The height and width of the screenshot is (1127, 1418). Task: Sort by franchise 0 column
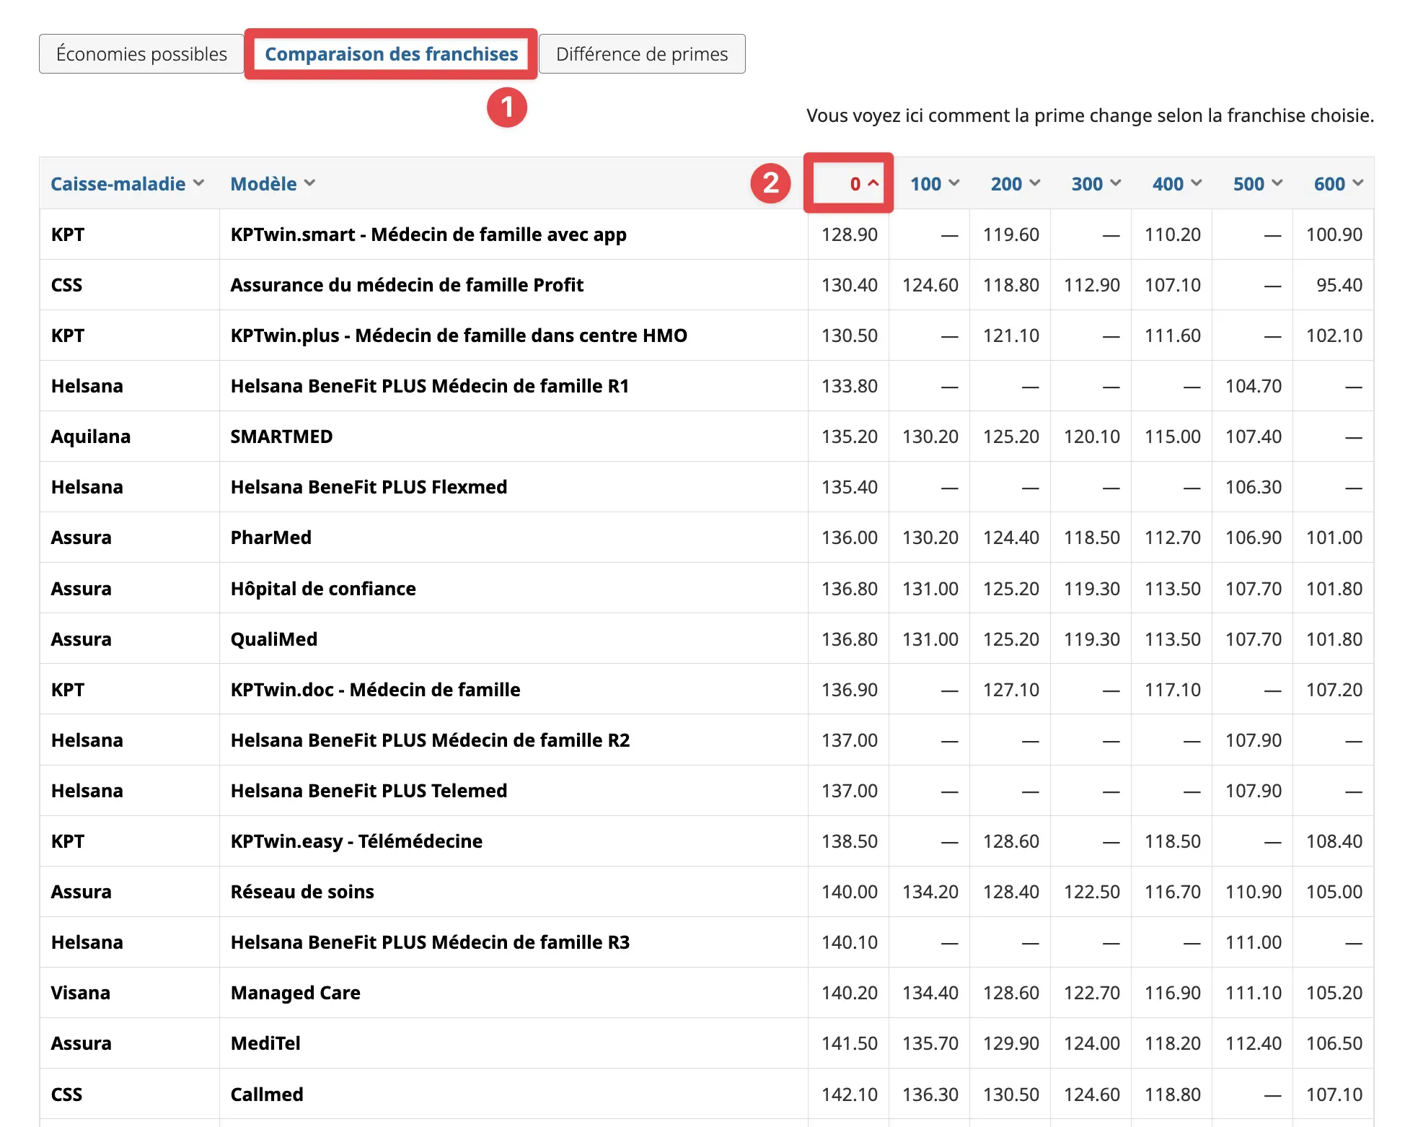[863, 184]
